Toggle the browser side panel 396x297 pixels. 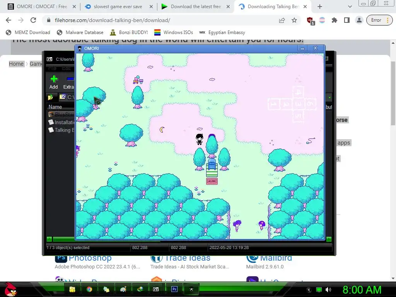347,20
